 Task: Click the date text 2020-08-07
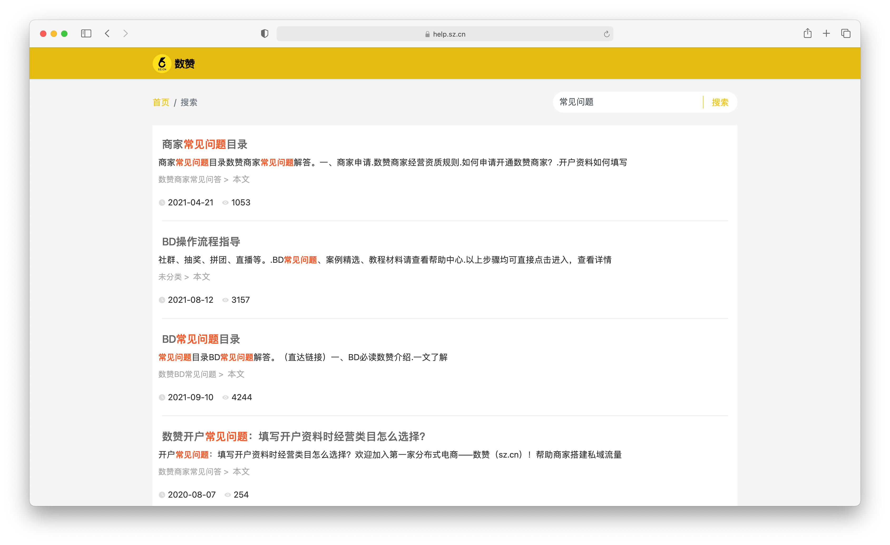(x=192, y=495)
